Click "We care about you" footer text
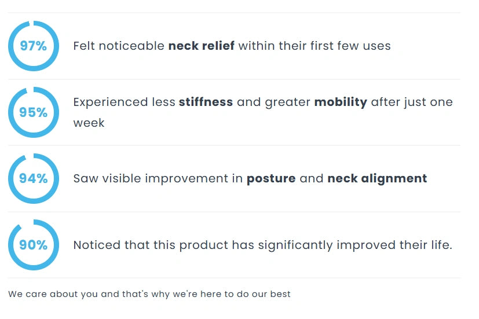 click(x=53, y=294)
